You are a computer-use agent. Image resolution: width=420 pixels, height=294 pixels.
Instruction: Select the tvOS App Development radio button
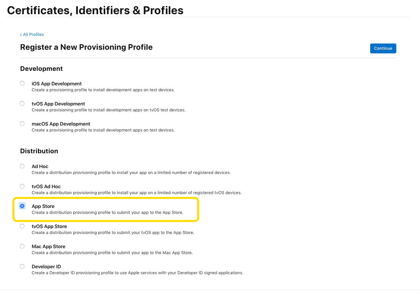tap(22, 103)
